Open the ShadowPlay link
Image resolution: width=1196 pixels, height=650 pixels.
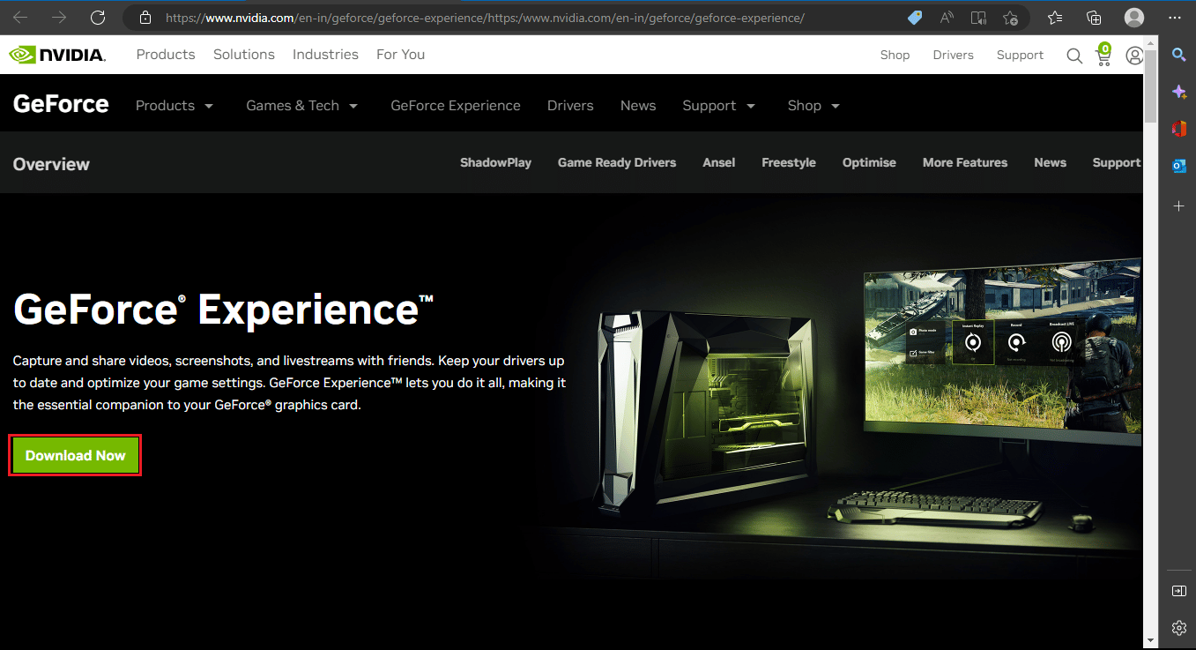[x=495, y=162]
